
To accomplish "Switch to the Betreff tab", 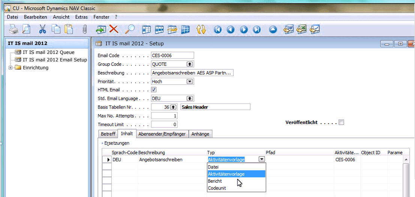I will (x=108, y=134).
